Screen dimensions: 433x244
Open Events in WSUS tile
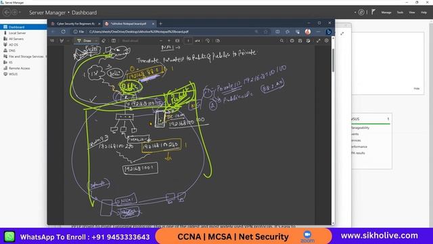[x=355, y=134]
